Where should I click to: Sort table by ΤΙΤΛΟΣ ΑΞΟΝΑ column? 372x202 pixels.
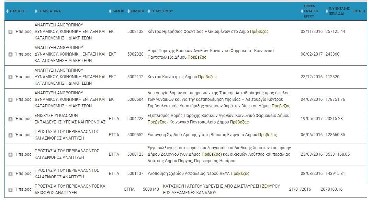(48, 11)
